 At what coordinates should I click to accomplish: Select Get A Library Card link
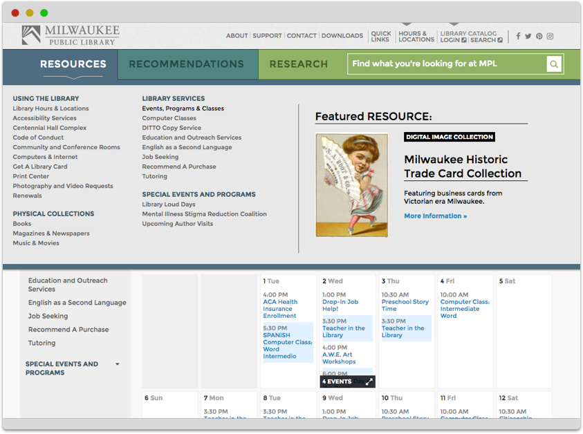(x=40, y=167)
